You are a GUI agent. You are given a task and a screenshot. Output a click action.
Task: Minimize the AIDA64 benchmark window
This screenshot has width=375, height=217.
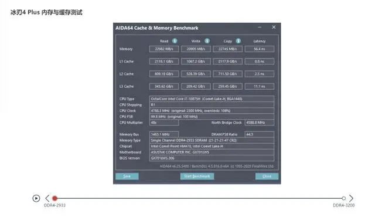point(260,28)
